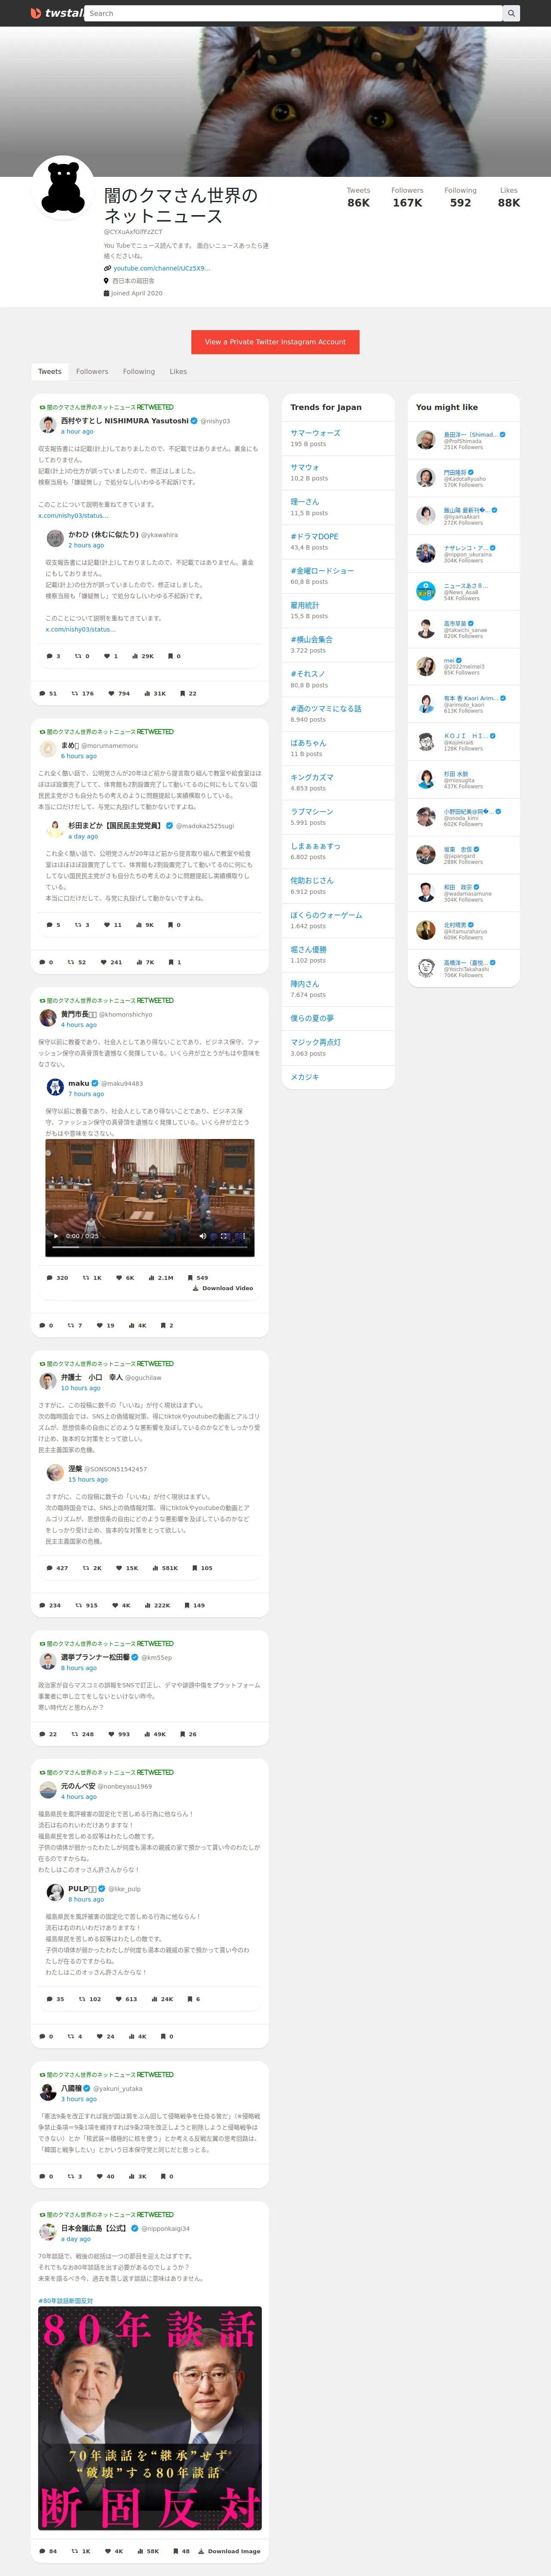Image resolution: width=551 pixels, height=2576 pixels.
Task: Click the heart icon showing 241
Action: click(104, 962)
